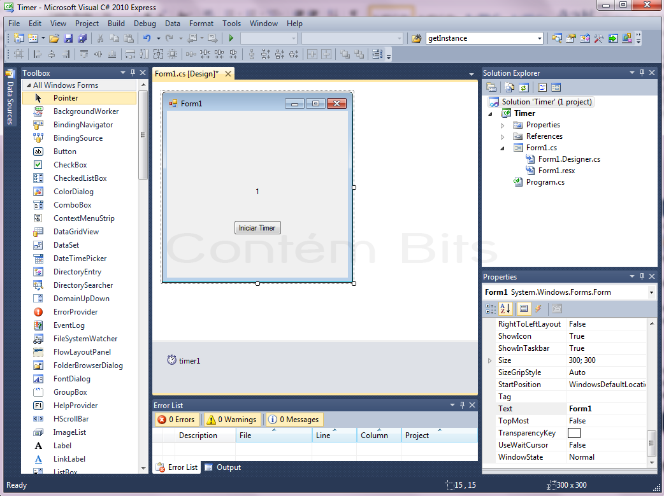Sort Error List by Description column
The height and width of the screenshot is (496, 664).
pos(205,436)
